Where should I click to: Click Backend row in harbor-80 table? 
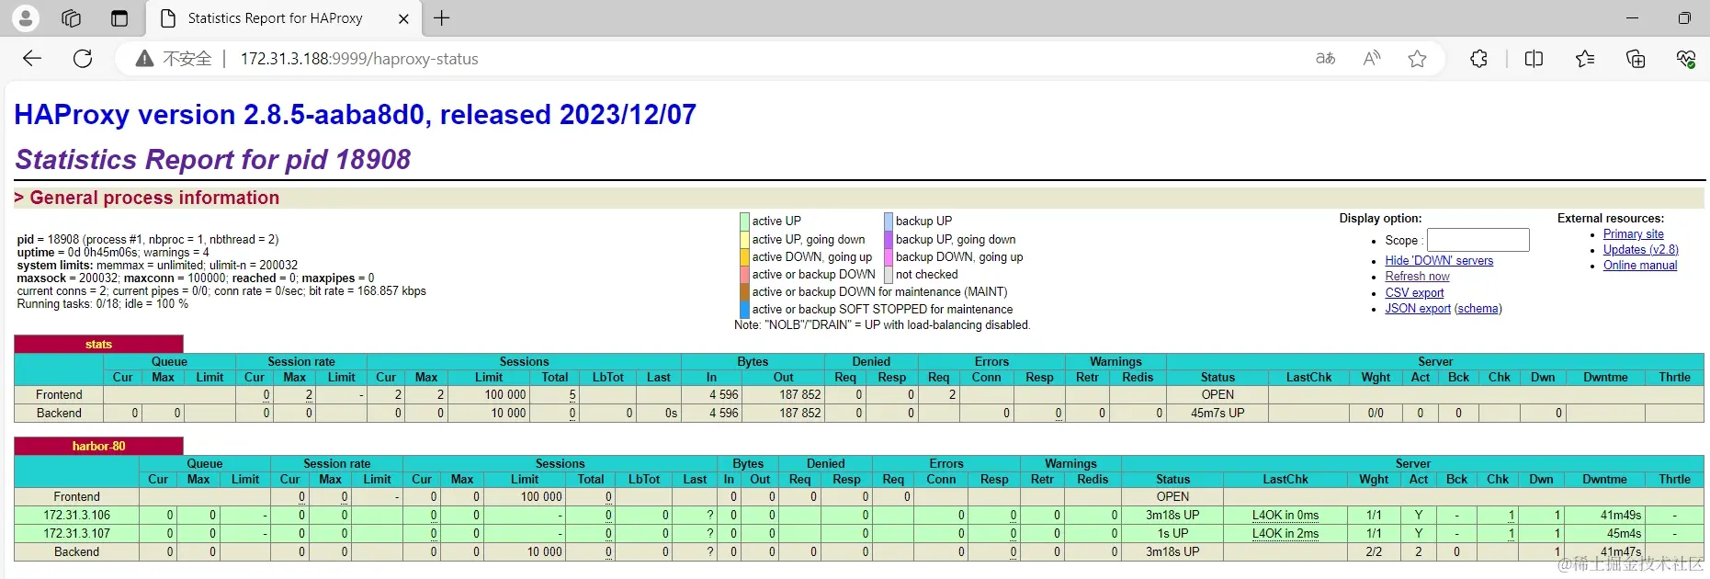point(858,551)
